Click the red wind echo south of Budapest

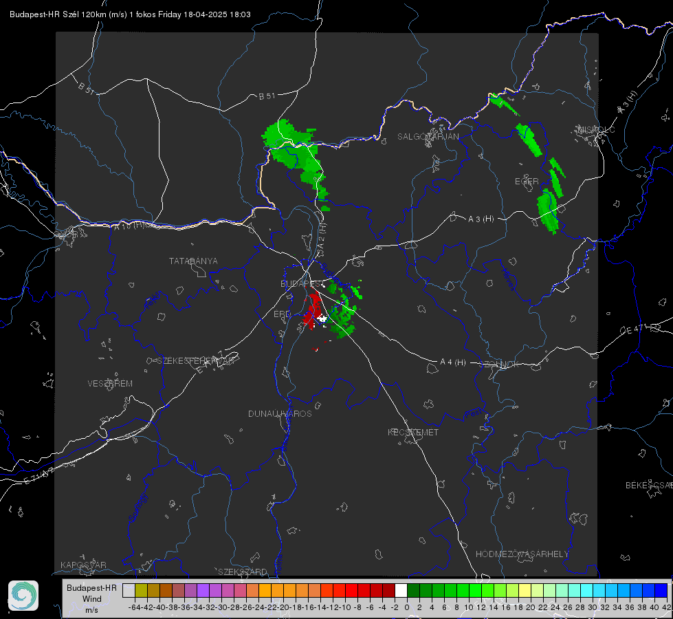[313, 309]
